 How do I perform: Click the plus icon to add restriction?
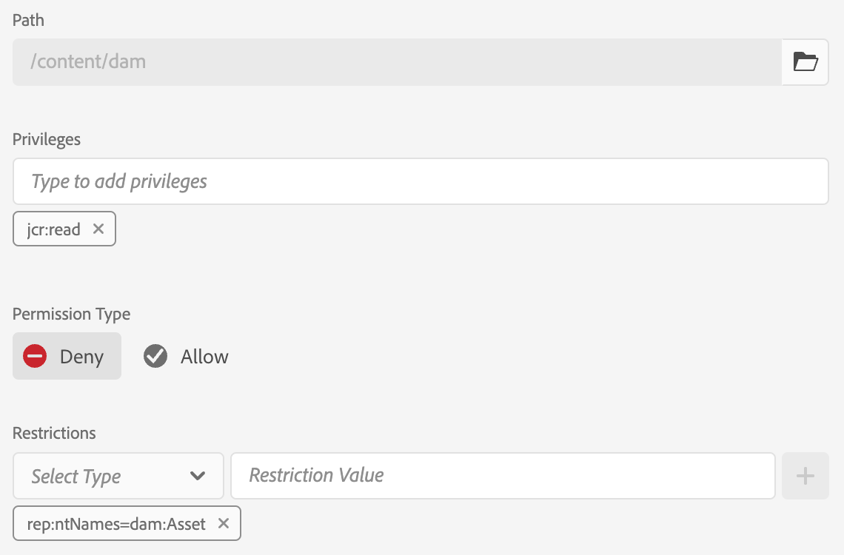tap(805, 476)
